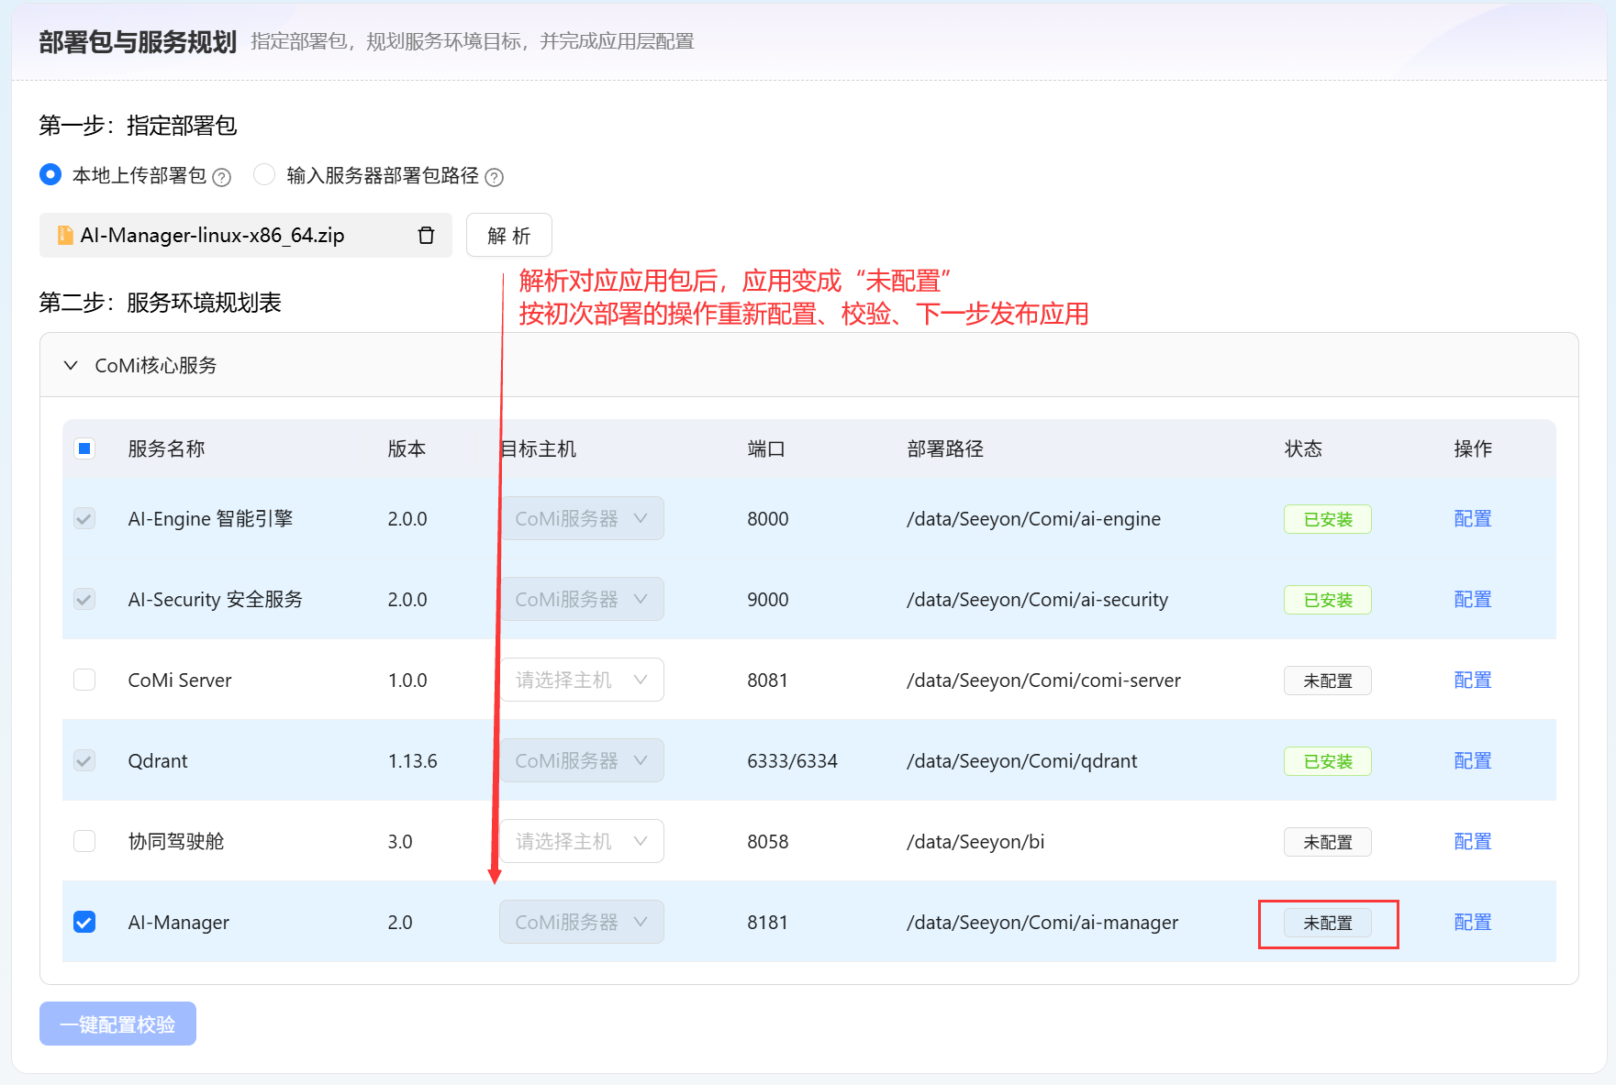Click the AI-Manager-linux-x86_64.zip file name
The image size is (1616, 1085).
coord(213,236)
